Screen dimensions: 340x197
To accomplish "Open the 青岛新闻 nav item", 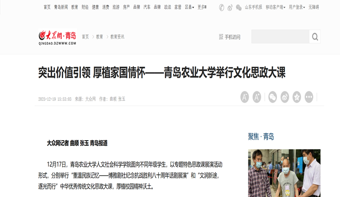I will tap(61, 8).
